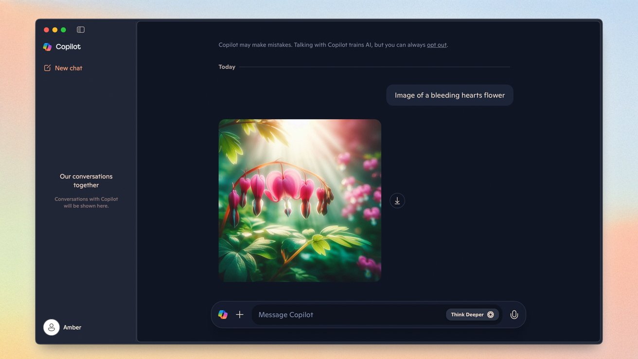638x359 pixels.
Task: Click the Copilot icon beside the message bar
Action: tap(223, 314)
